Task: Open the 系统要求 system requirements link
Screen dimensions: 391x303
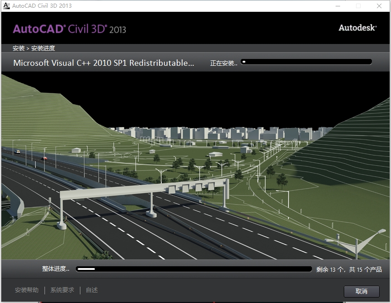Action: click(62, 290)
